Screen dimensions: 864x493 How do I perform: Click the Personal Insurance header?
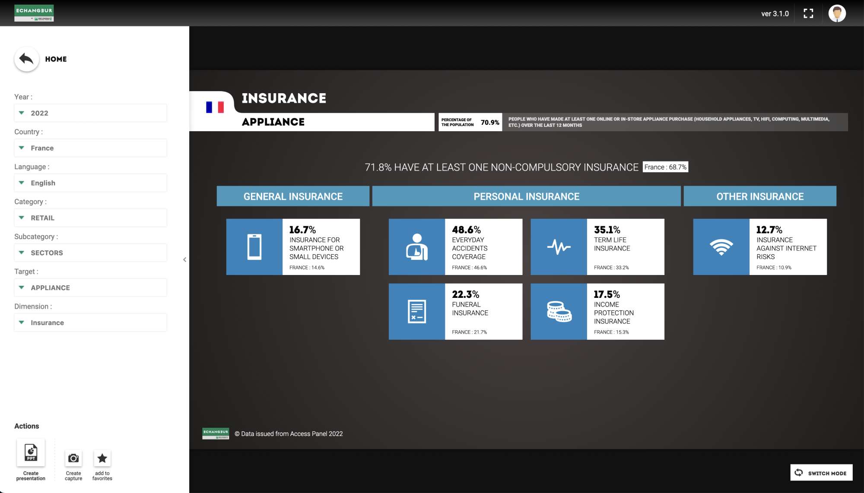(x=526, y=196)
